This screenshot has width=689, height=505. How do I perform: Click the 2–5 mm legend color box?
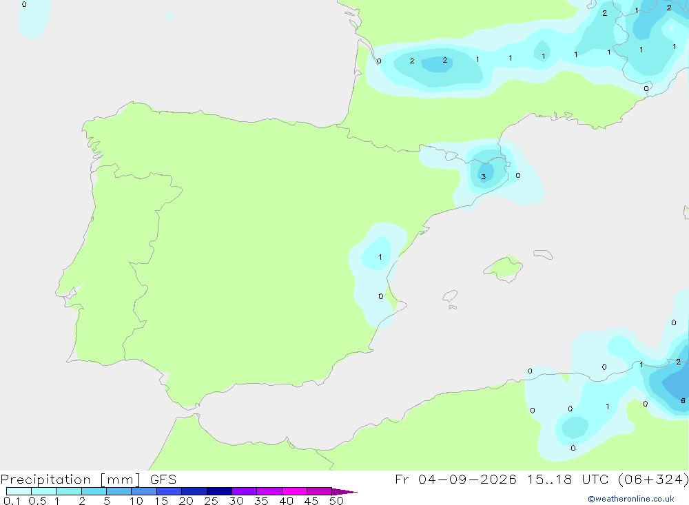[94, 491]
